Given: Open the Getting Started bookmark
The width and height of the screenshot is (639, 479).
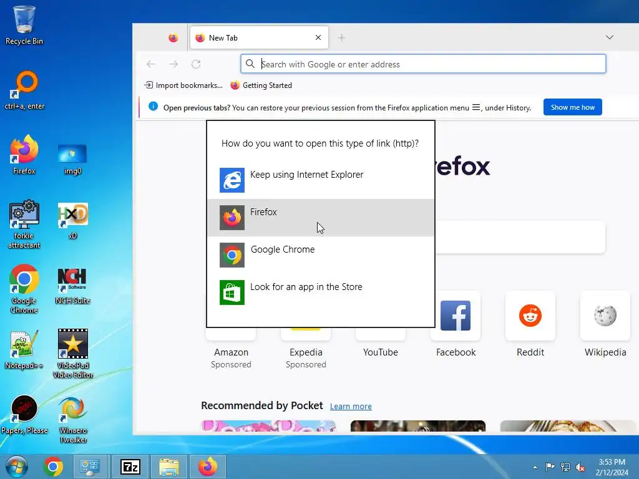Looking at the screenshot, I should point(261,85).
